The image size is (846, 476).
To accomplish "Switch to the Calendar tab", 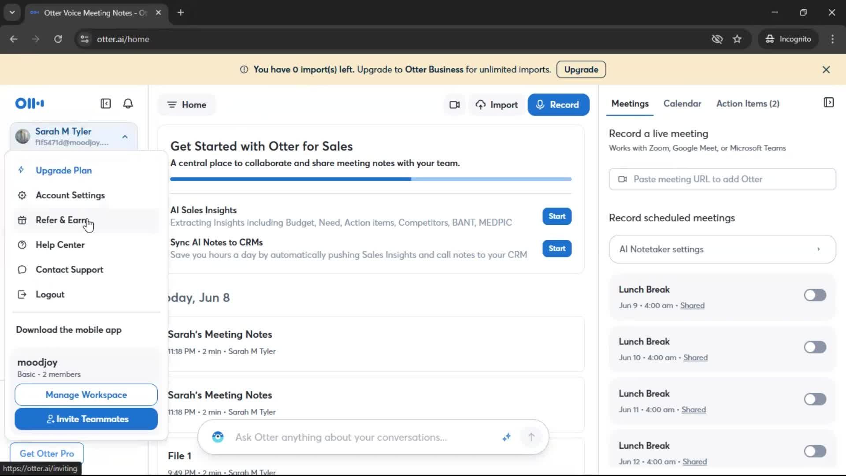I will 682,104.
